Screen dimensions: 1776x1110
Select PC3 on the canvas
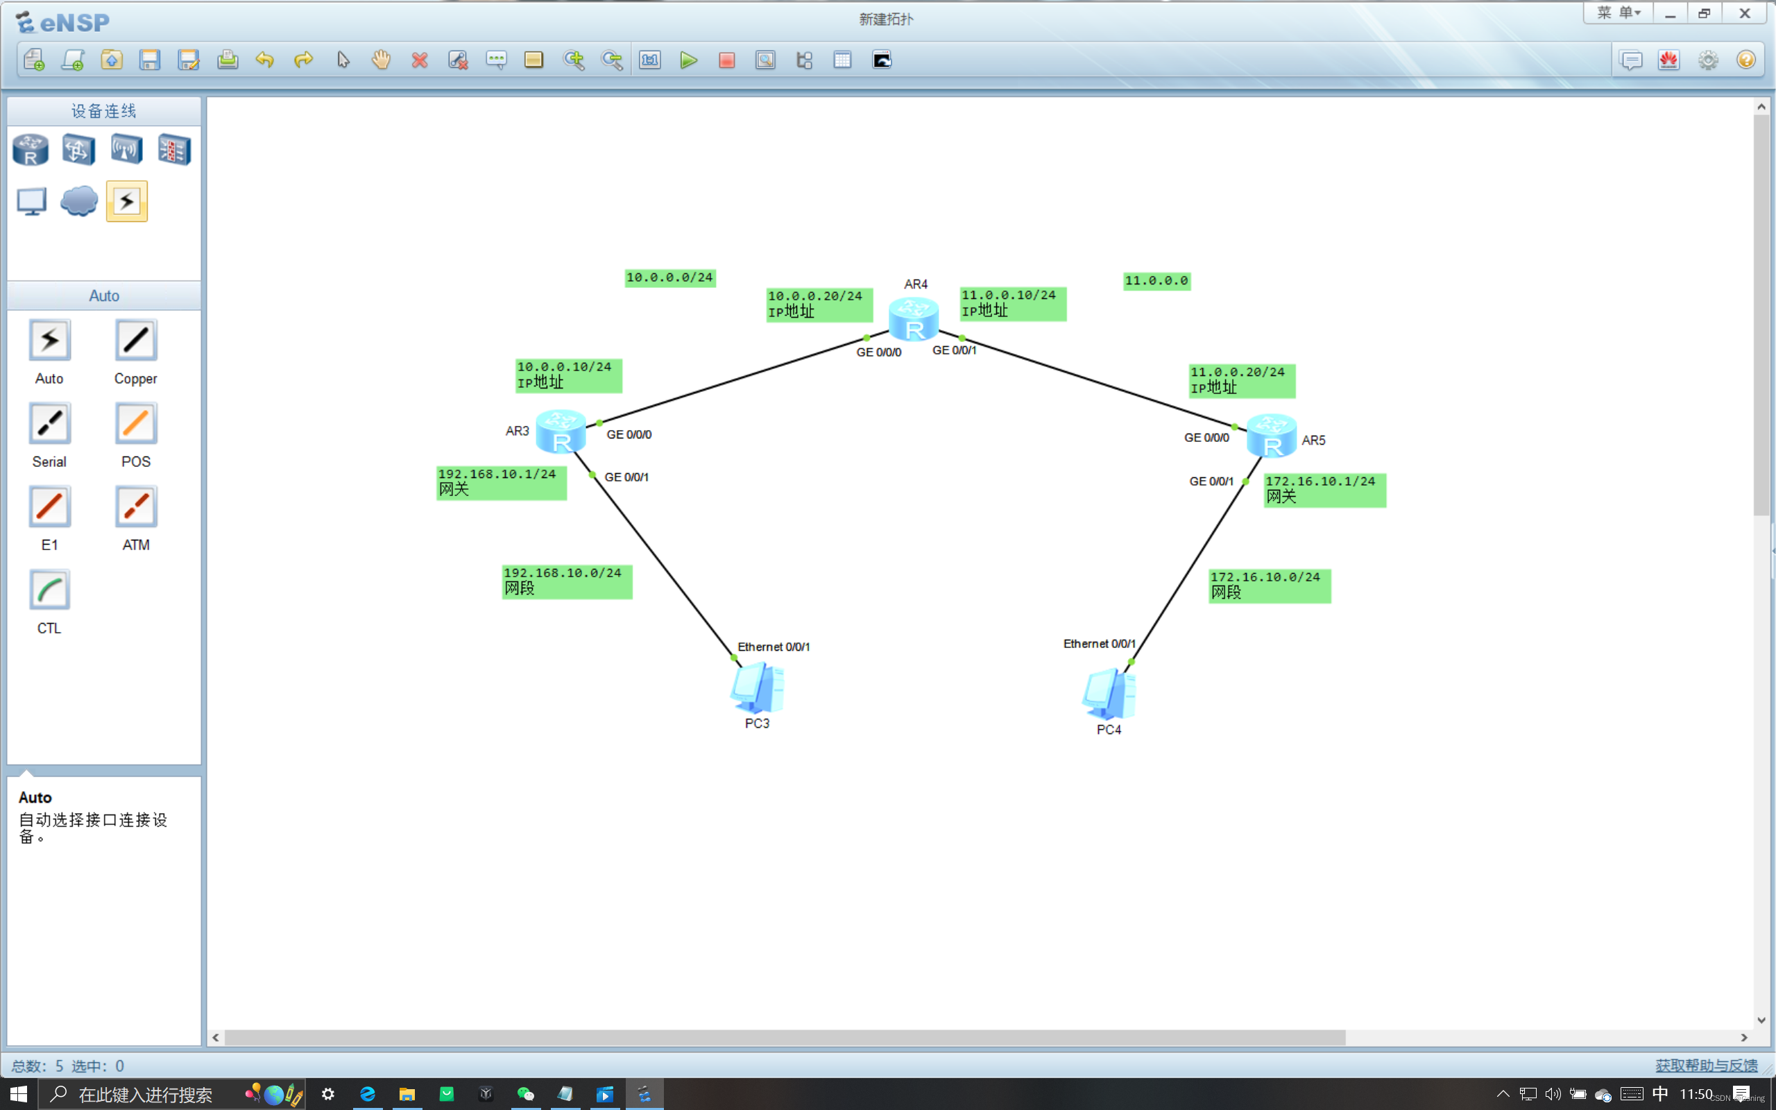[x=758, y=688]
